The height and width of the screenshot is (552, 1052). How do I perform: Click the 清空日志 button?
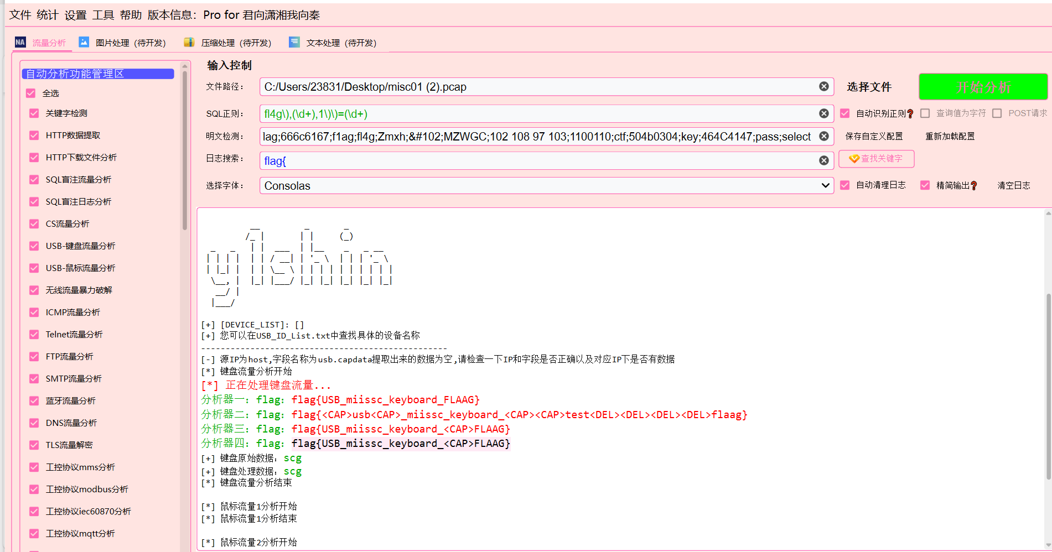pos(1013,185)
